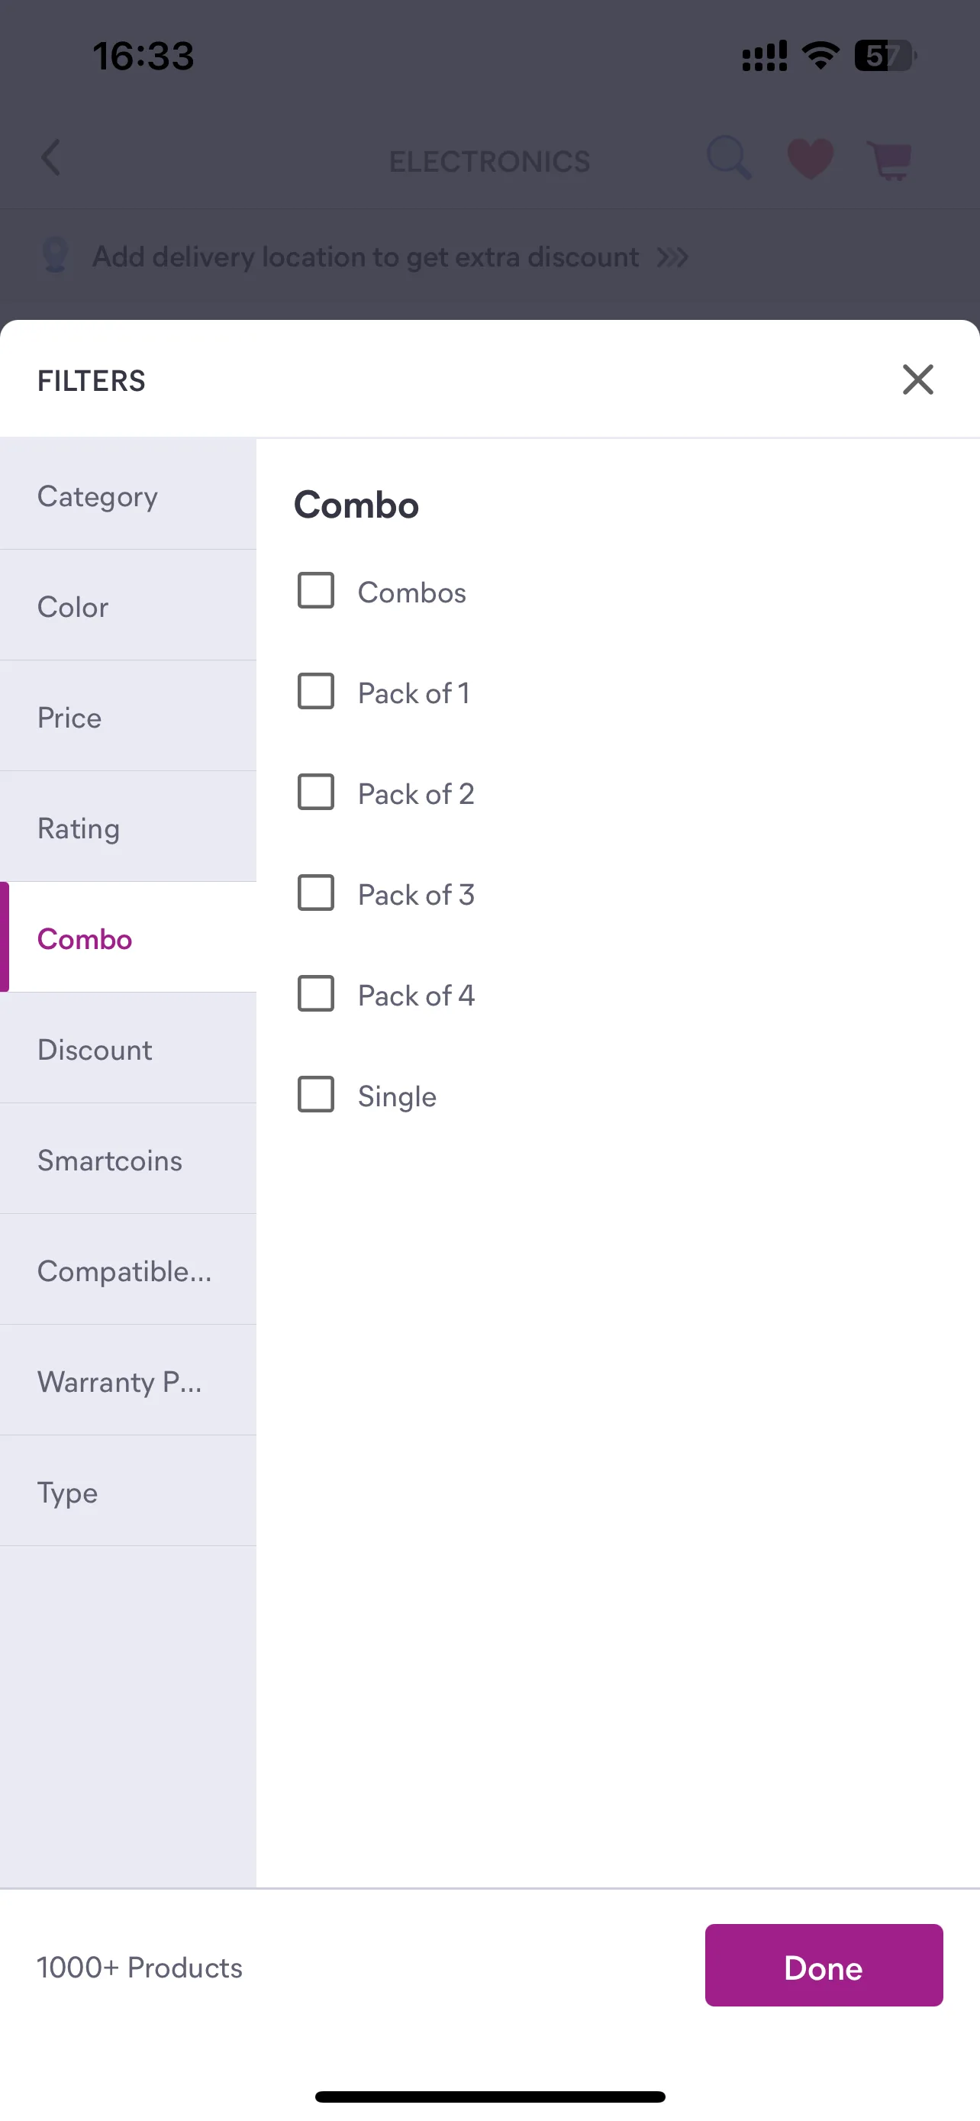Open the Smartcoins filter section
Image resolution: width=980 pixels, height=2121 pixels.
[128, 1159]
